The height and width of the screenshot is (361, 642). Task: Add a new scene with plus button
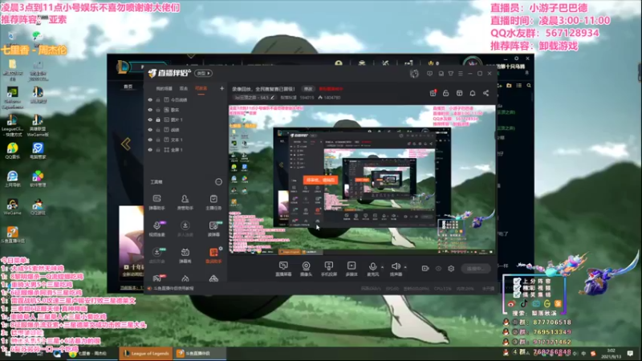pos(222,88)
